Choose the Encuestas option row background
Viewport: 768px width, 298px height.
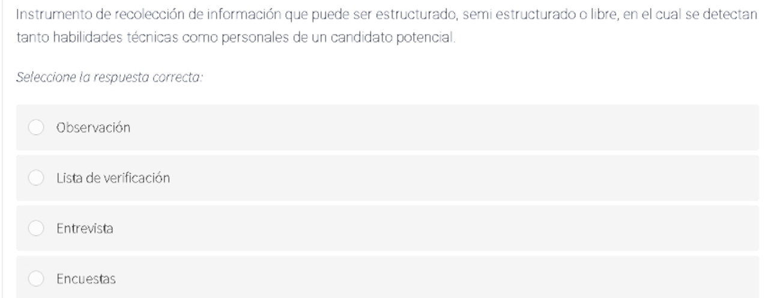pos(388,277)
